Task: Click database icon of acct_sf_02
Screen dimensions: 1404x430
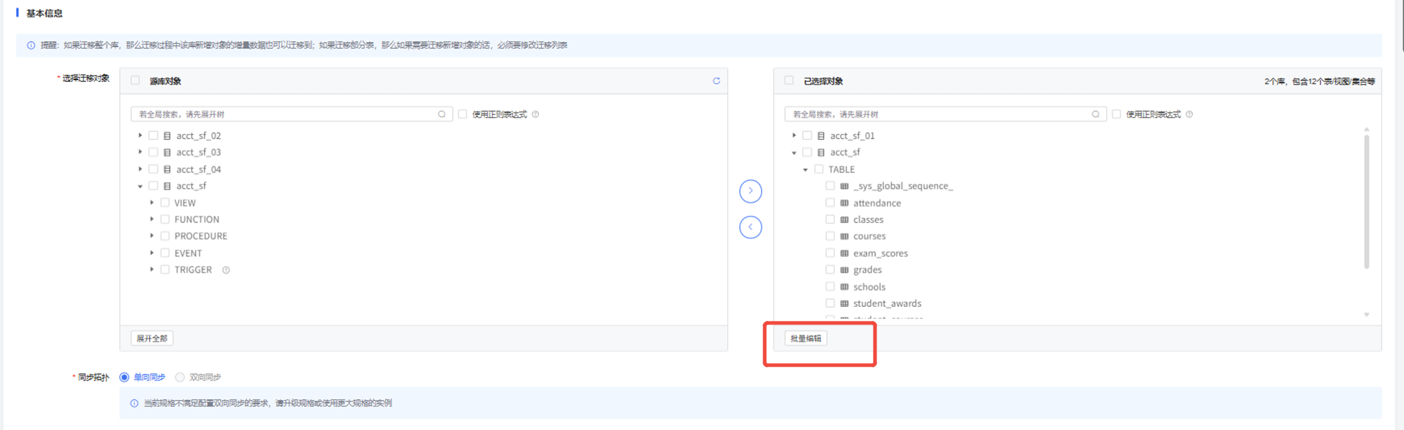Action: point(167,136)
